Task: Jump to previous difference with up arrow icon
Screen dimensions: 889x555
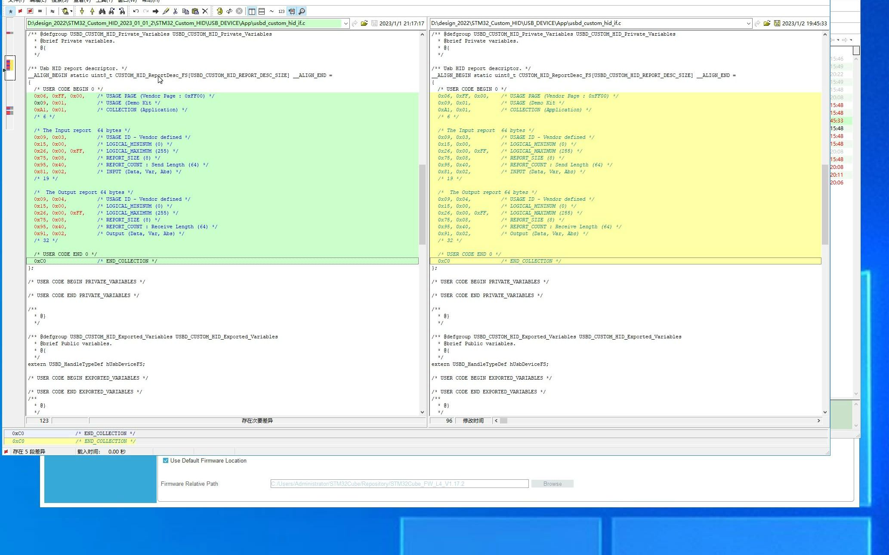Action: coord(93,11)
